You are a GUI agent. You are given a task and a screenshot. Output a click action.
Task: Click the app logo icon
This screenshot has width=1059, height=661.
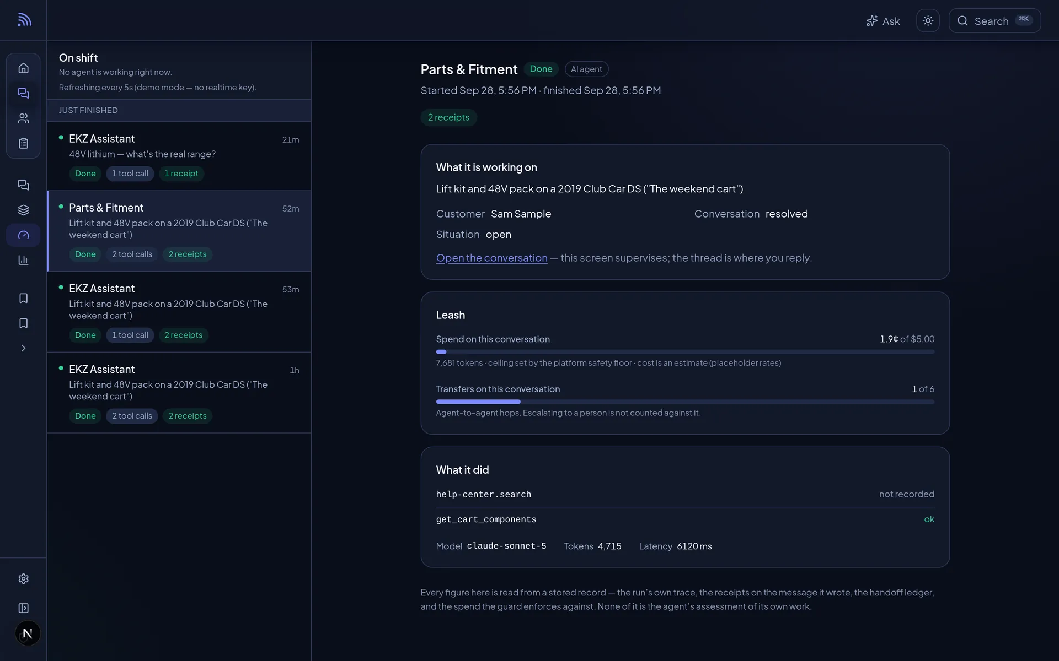24,20
